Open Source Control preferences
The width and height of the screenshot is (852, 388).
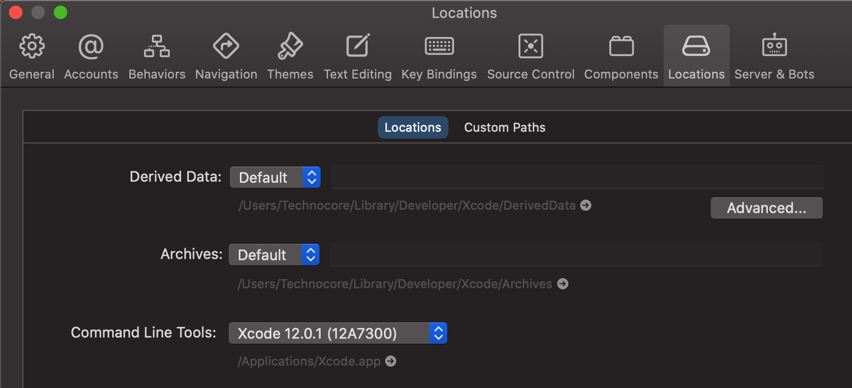[x=531, y=56]
